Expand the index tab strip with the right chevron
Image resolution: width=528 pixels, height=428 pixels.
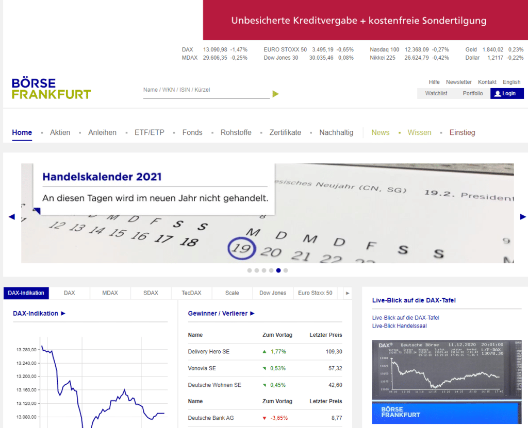coord(347,293)
